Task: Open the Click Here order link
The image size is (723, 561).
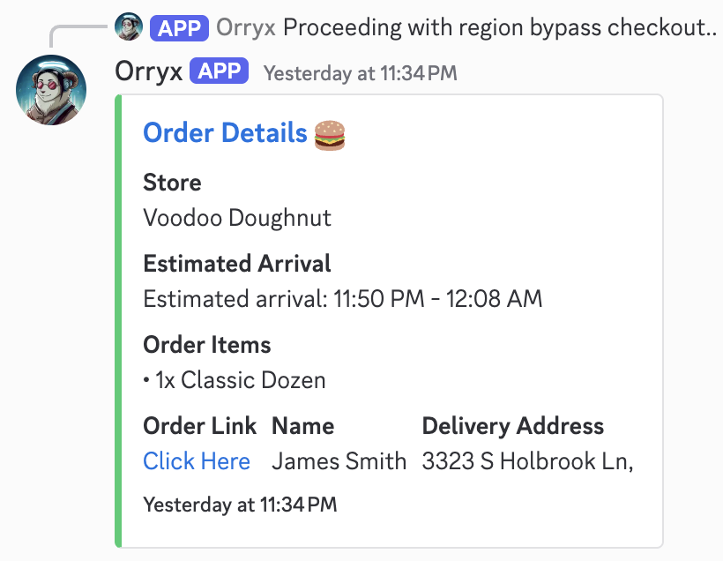Action: click(197, 461)
